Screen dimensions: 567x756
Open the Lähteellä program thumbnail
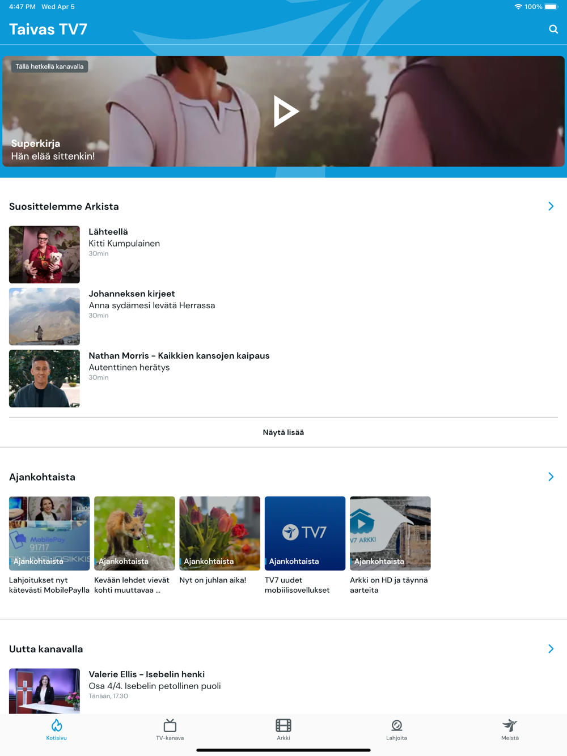coord(44,254)
